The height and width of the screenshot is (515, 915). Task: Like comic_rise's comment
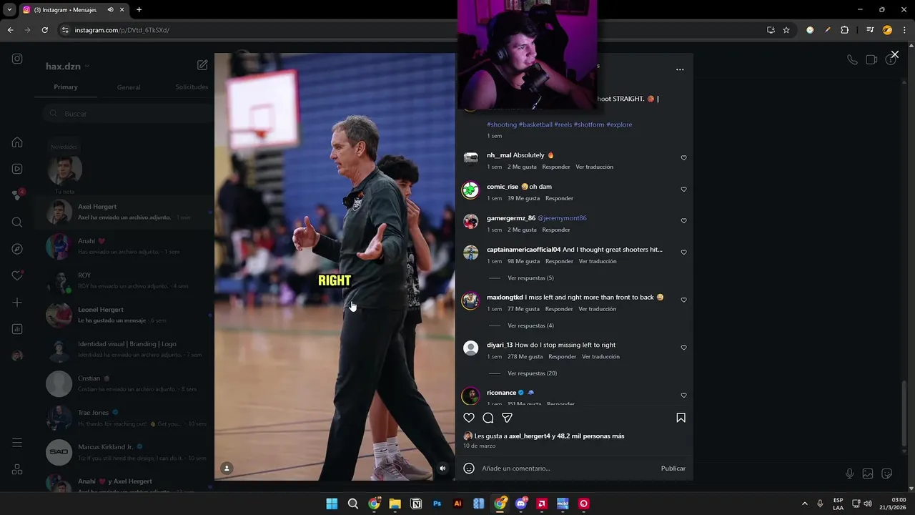683,190
